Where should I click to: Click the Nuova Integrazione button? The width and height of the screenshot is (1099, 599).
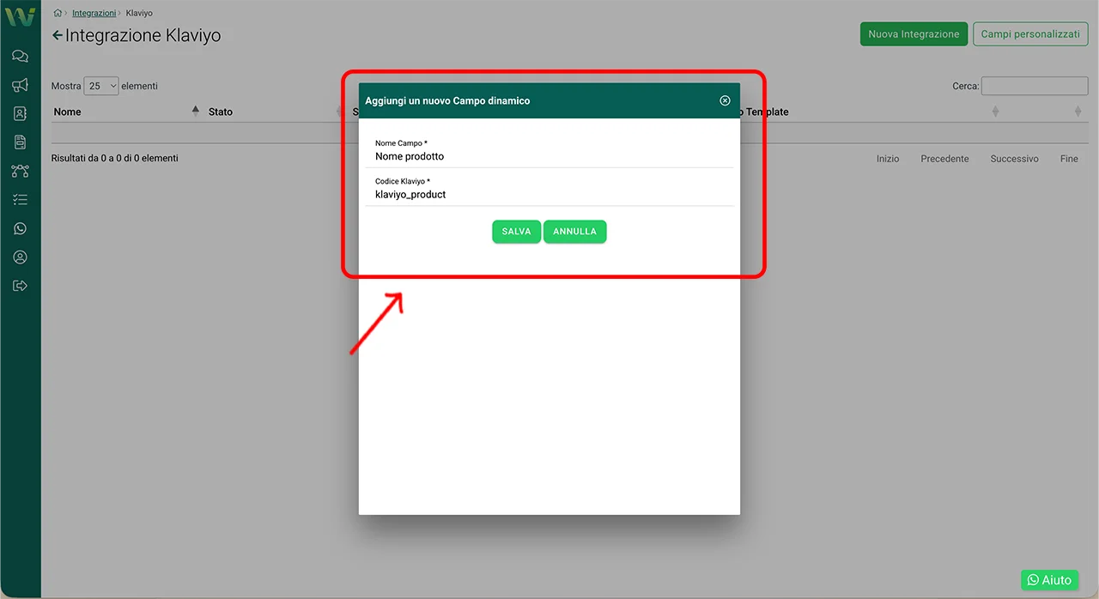(x=914, y=34)
